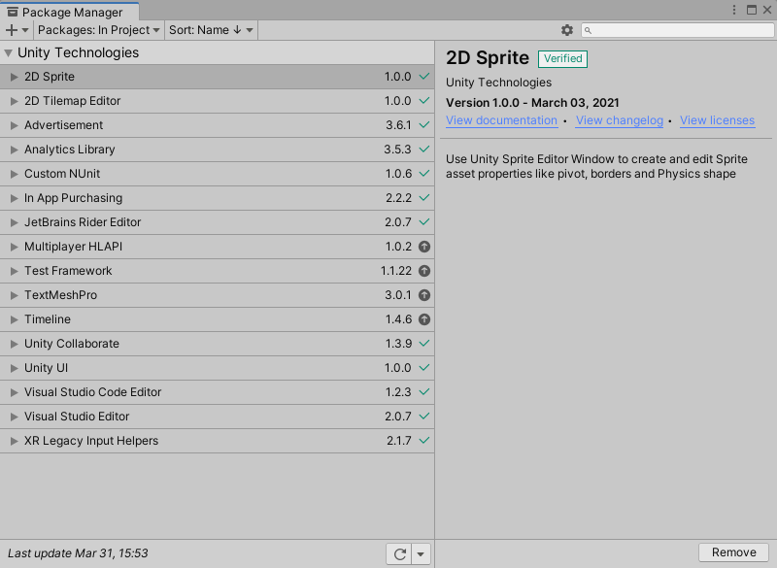Open the refresh options dropdown arrow
The width and height of the screenshot is (777, 568).
click(x=421, y=553)
